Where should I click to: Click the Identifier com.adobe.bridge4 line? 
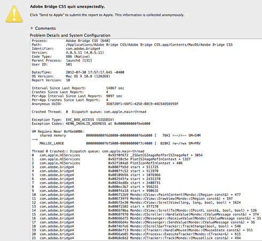point(66,49)
